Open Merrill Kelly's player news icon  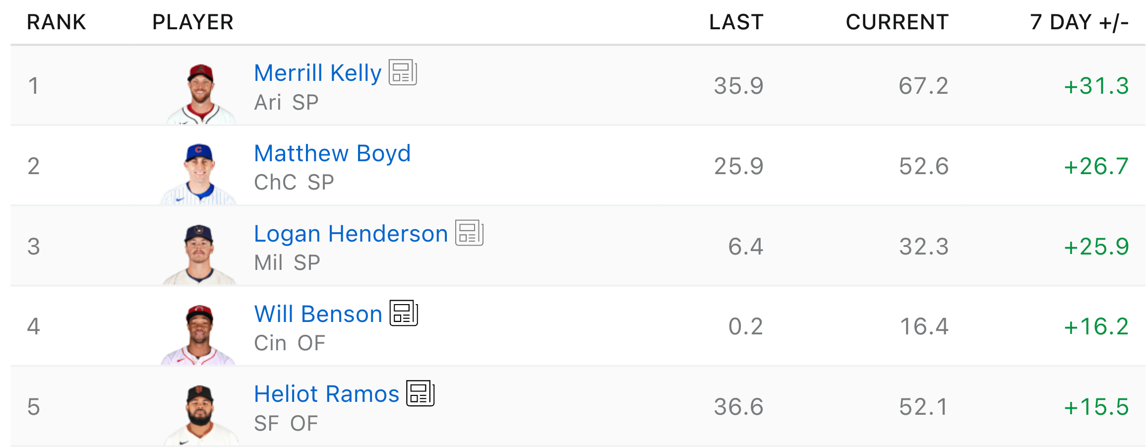click(x=402, y=72)
